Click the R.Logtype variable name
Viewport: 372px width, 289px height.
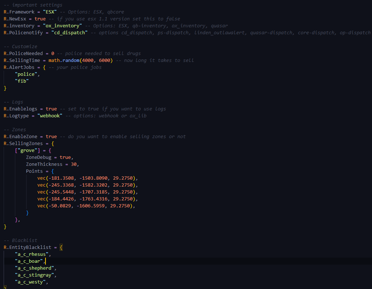[x=16, y=116]
